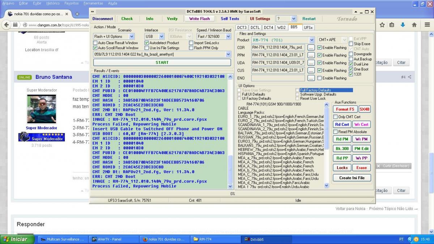Enable Import SimLocks checkbox
The width and height of the screenshot is (434, 244).
tap(191, 43)
